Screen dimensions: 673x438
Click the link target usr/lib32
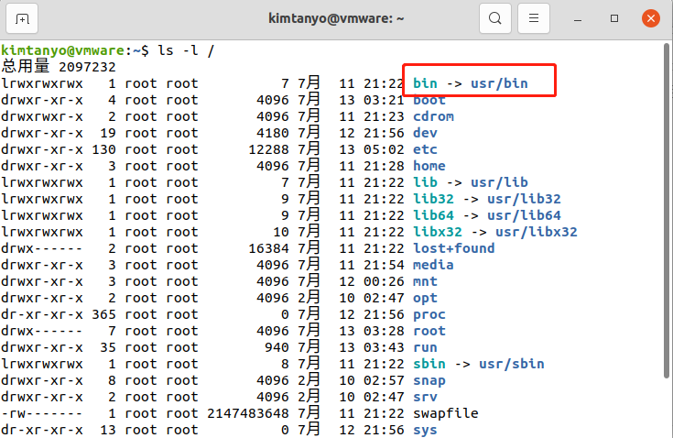click(524, 199)
